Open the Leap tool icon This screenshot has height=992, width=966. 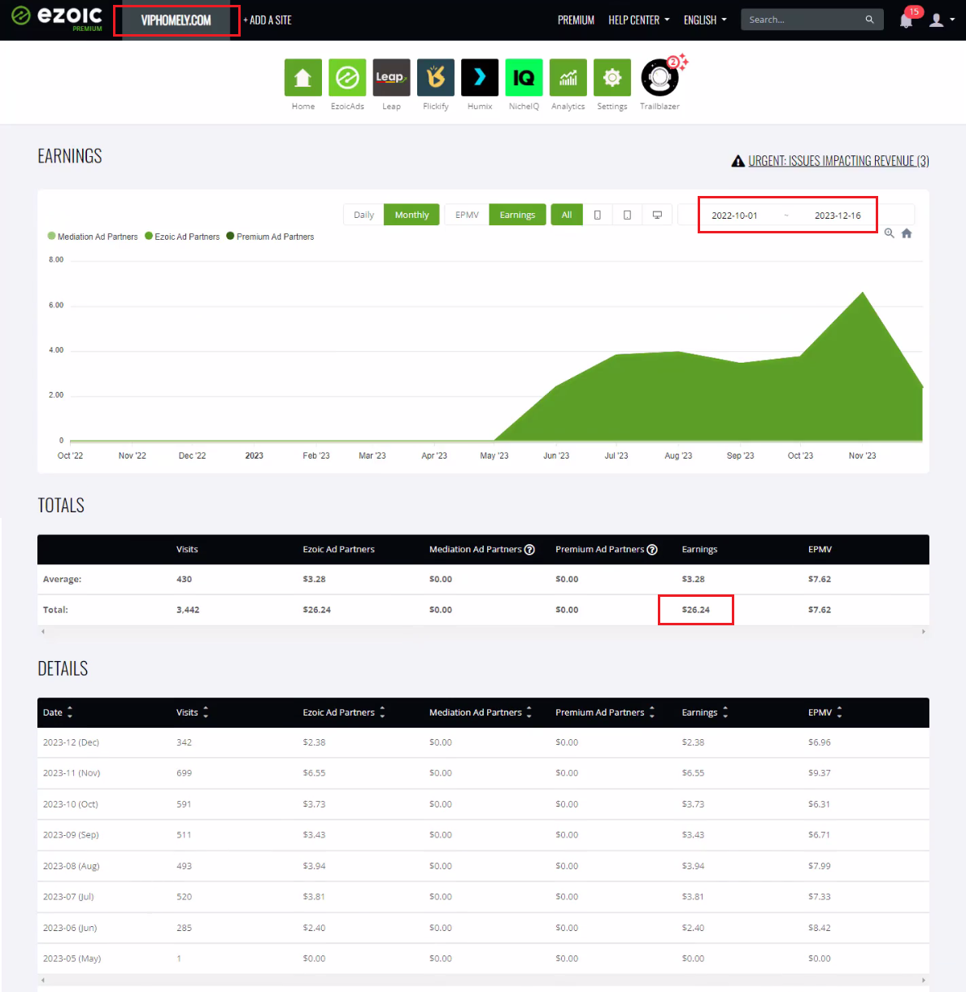[x=391, y=78]
